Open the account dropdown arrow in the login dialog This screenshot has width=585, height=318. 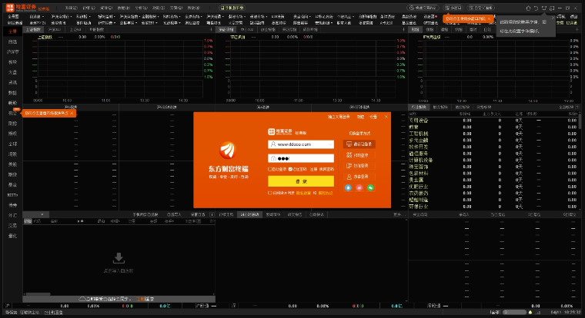tap(330, 144)
